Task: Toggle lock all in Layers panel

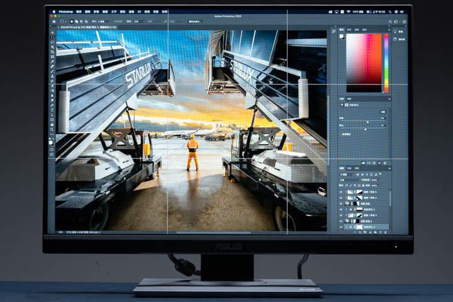Action: click(363, 185)
